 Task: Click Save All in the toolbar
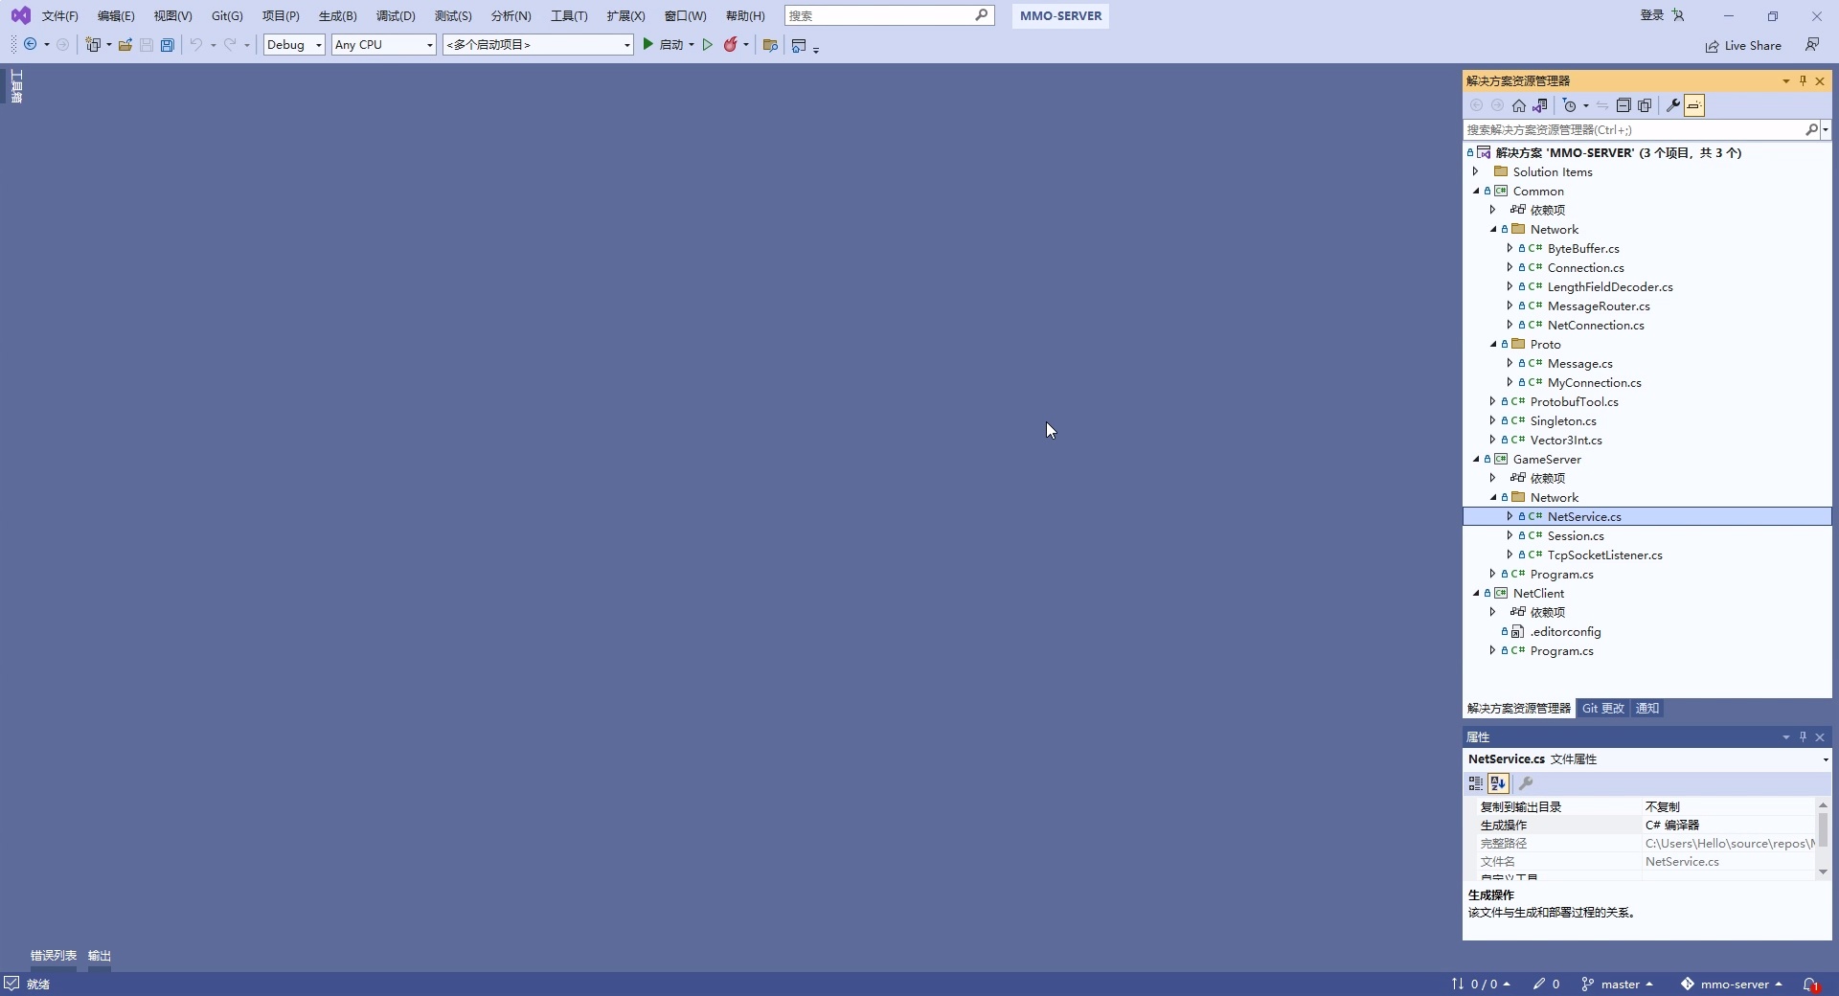tap(168, 45)
